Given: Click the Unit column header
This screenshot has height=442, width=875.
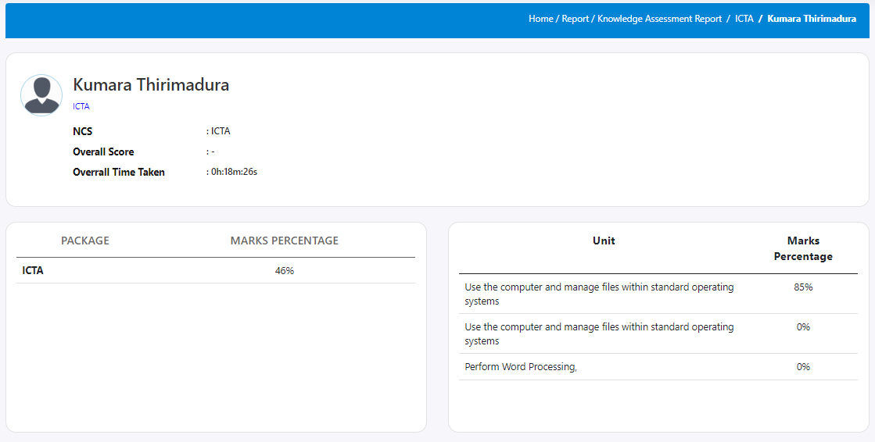Looking at the screenshot, I should click(604, 241).
